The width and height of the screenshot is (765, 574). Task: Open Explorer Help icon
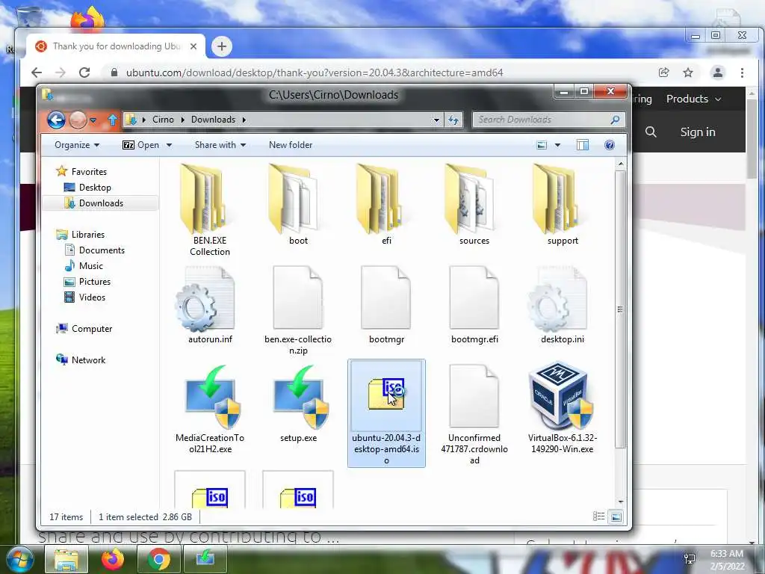[x=610, y=145]
